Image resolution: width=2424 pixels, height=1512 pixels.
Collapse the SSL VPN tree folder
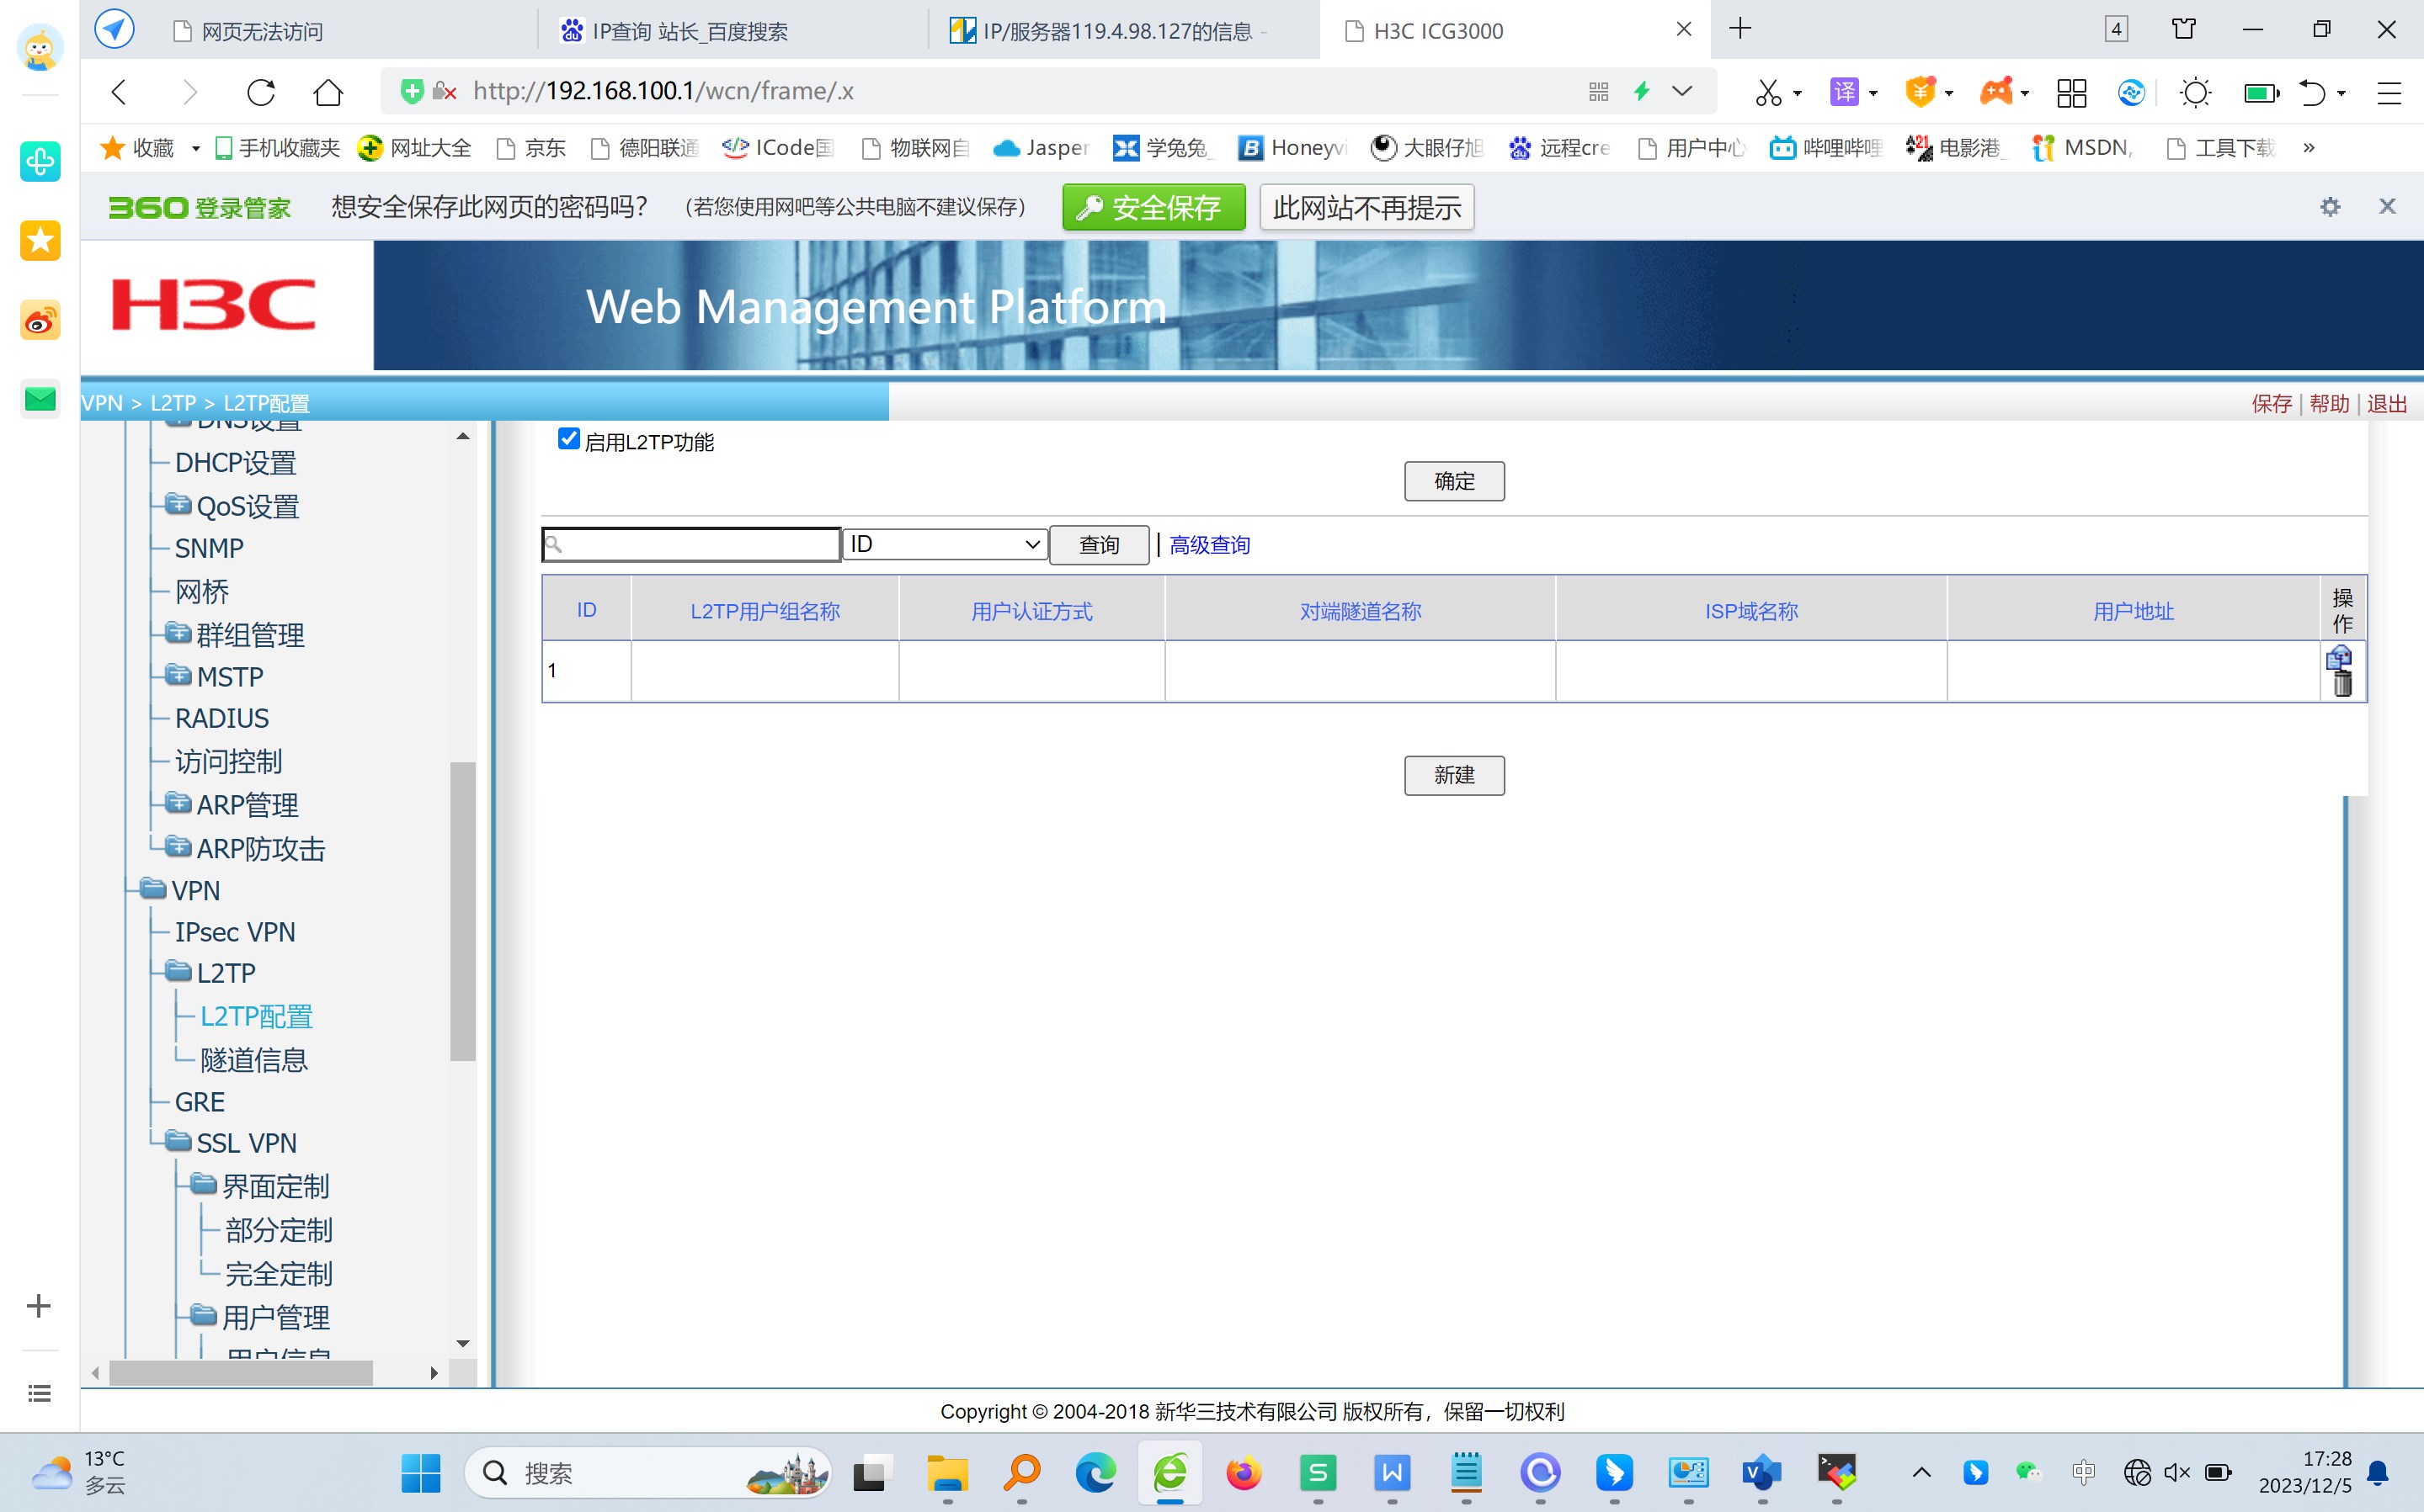[178, 1141]
